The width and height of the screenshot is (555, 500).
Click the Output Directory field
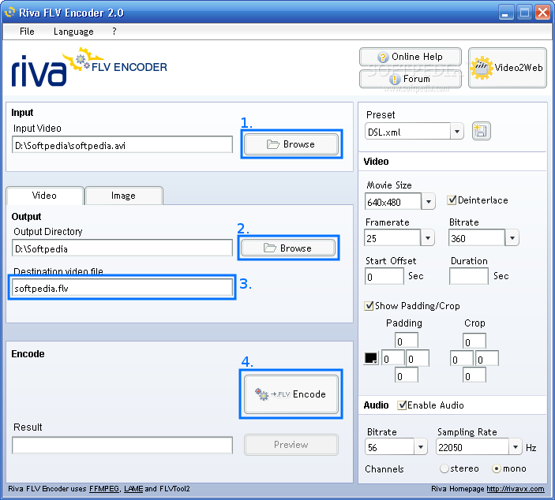pos(122,248)
